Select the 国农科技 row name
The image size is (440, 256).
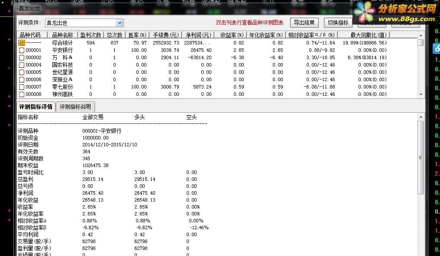[62, 65]
